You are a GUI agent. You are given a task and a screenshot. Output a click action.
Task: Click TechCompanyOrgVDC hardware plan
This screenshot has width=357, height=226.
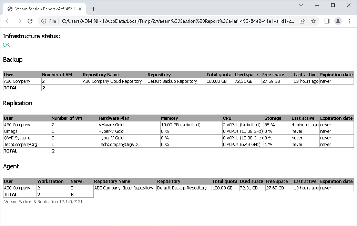coord(119,144)
